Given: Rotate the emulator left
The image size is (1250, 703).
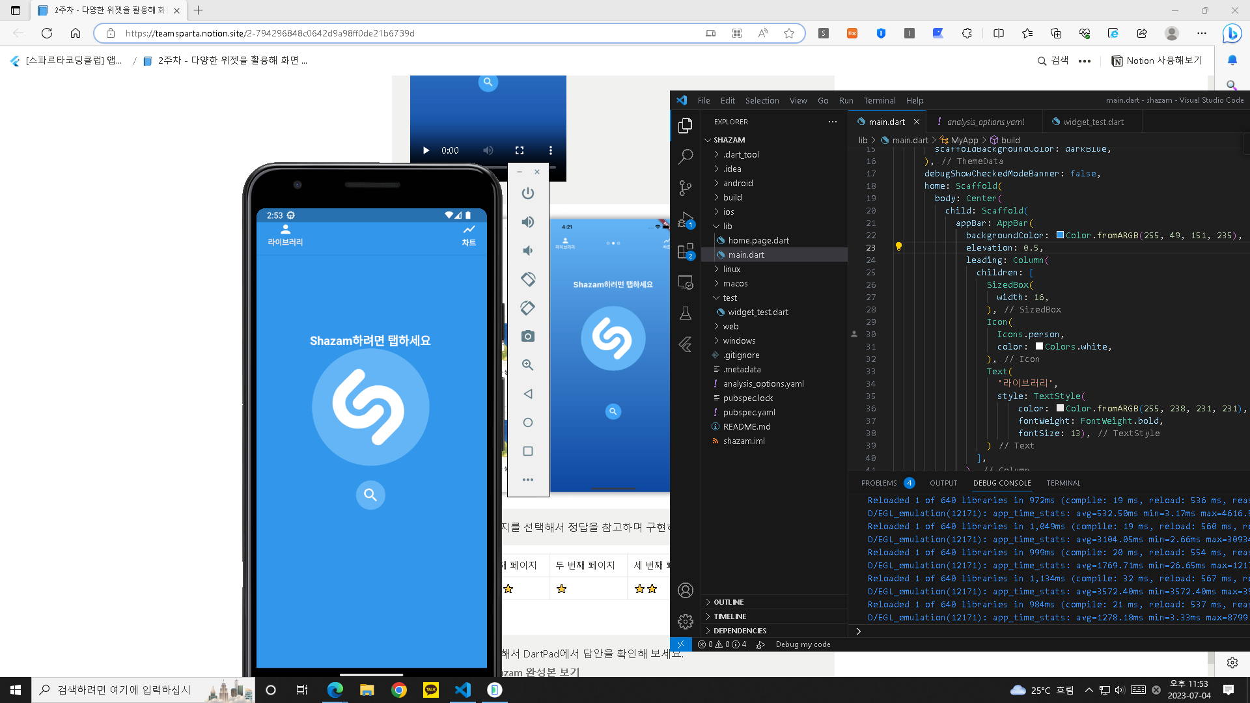Looking at the screenshot, I should [528, 279].
